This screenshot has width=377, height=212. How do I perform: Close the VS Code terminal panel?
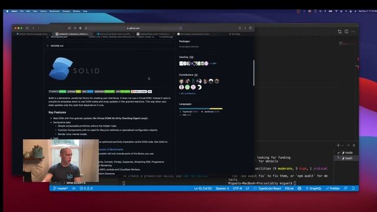click(354, 145)
